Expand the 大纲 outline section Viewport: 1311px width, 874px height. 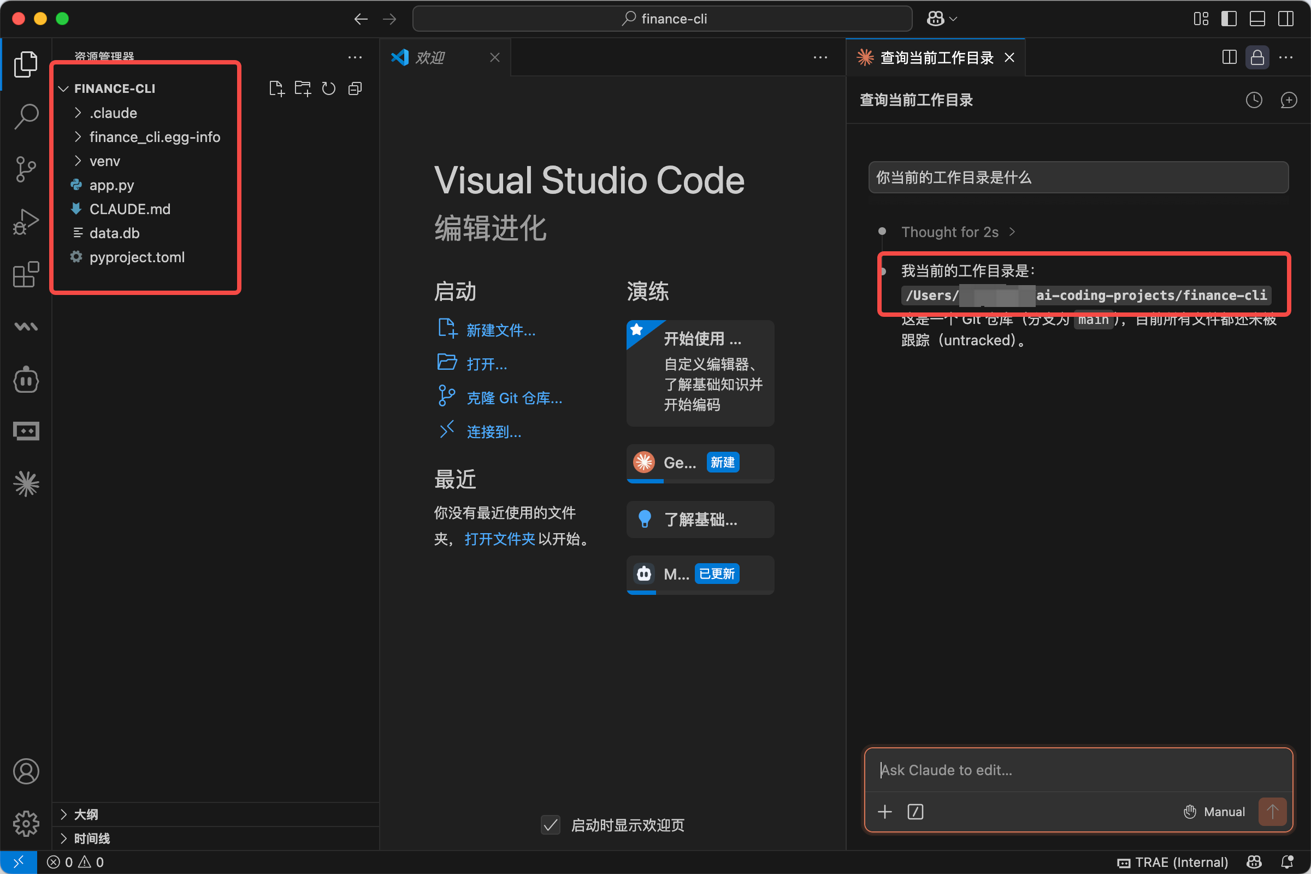click(x=215, y=814)
